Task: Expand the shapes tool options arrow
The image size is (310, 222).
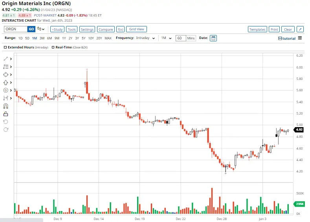Action: 11,75
